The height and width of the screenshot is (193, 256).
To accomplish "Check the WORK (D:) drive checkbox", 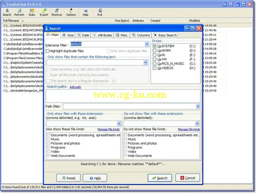I will (x=154, y=50).
